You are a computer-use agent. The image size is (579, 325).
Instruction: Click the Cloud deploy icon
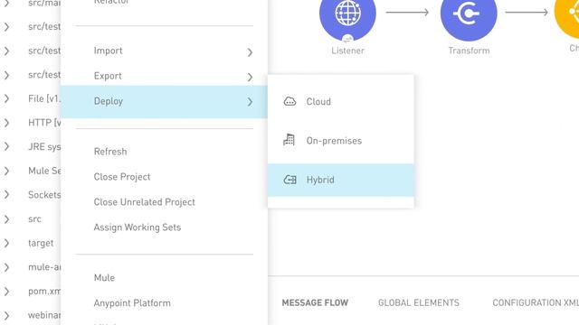point(289,101)
